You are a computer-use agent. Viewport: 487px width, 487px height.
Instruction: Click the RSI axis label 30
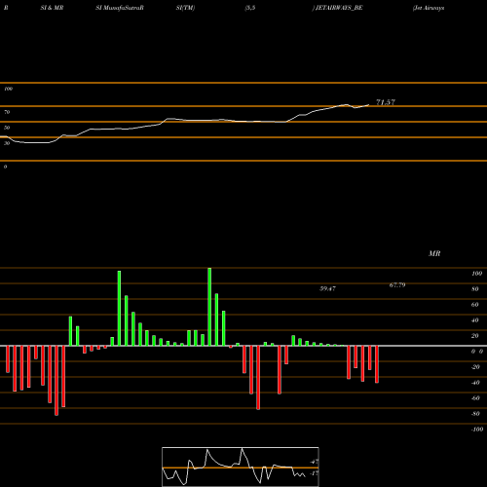(7, 143)
